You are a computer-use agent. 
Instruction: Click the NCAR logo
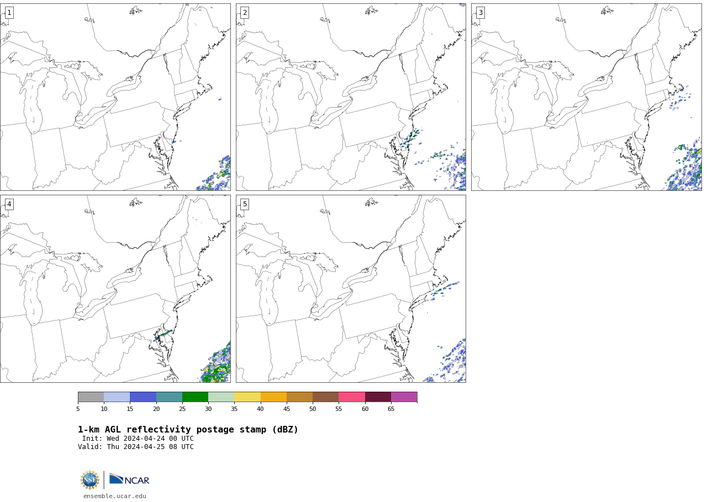[129, 479]
